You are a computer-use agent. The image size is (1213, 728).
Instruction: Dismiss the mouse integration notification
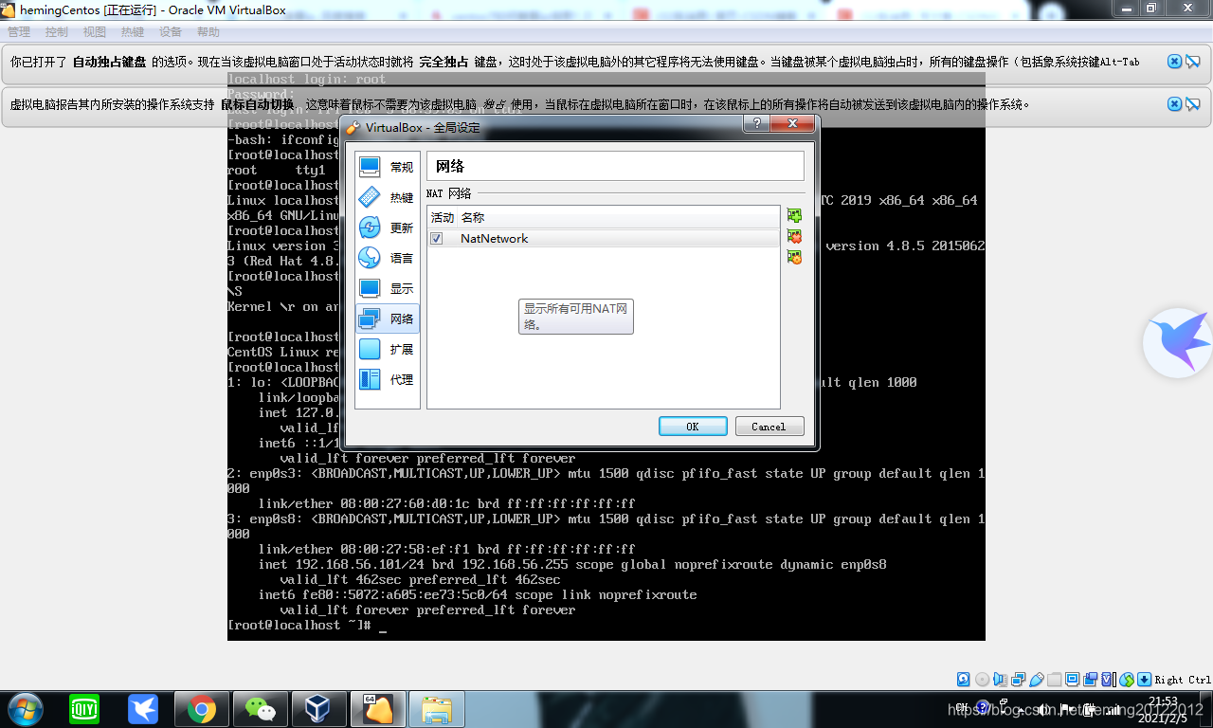pos(1174,104)
